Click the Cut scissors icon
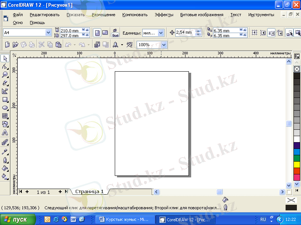The width and height of the screenshot is (301, 225). [41, 45]
